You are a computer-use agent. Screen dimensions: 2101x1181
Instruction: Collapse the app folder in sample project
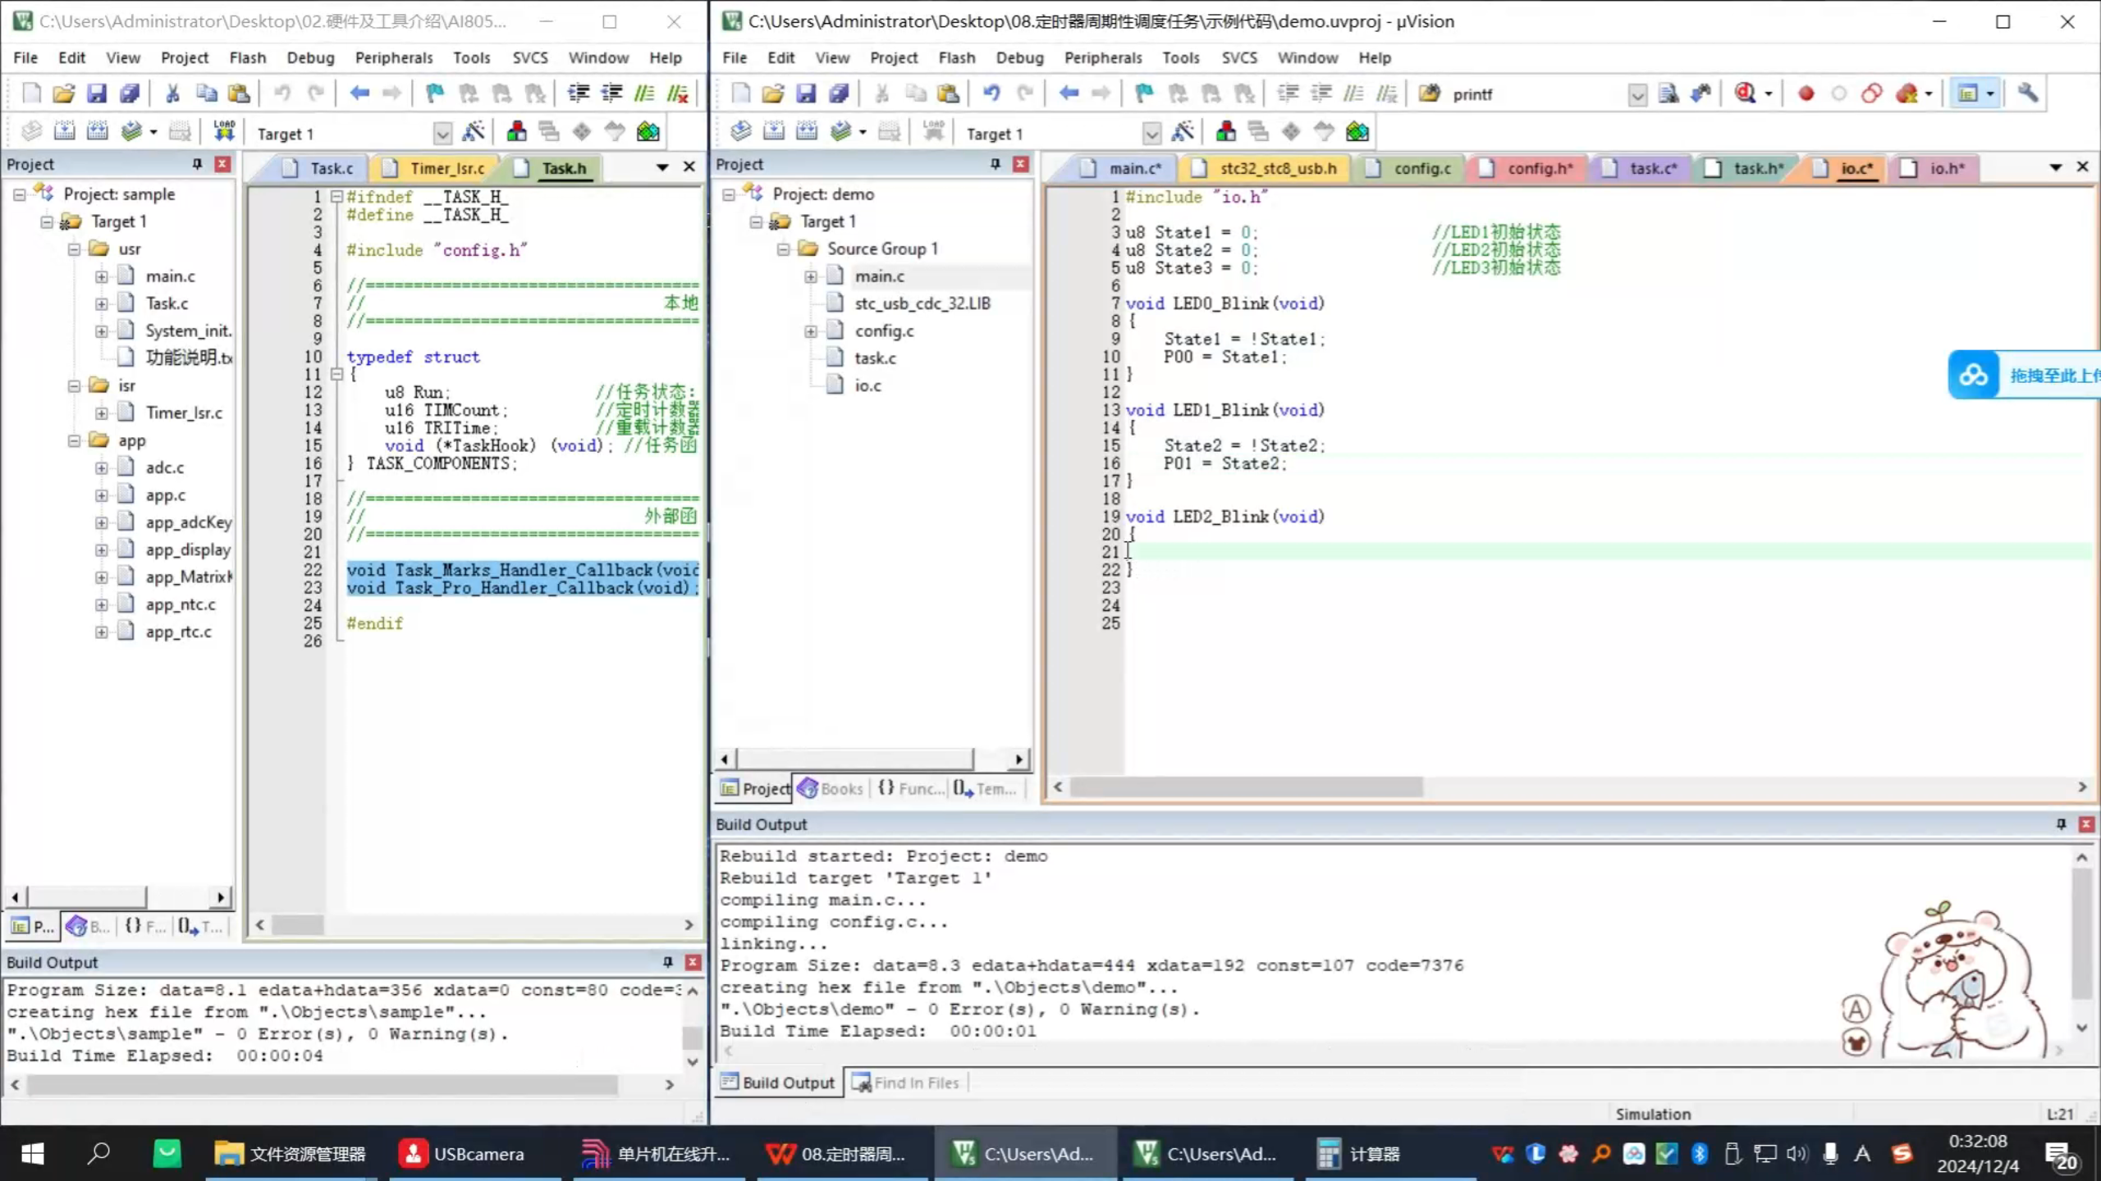point(74,441)
